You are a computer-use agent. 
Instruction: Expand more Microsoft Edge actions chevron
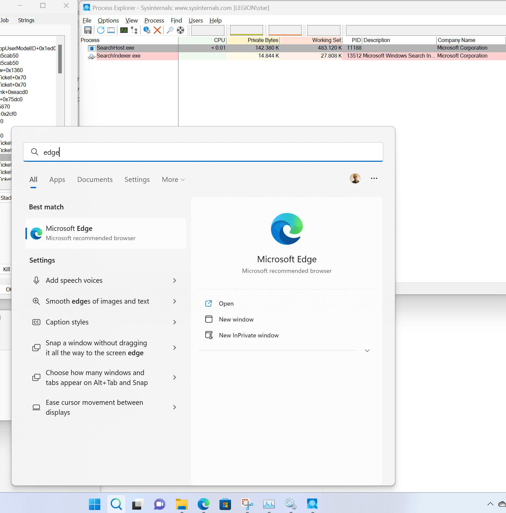coord(367,351)
